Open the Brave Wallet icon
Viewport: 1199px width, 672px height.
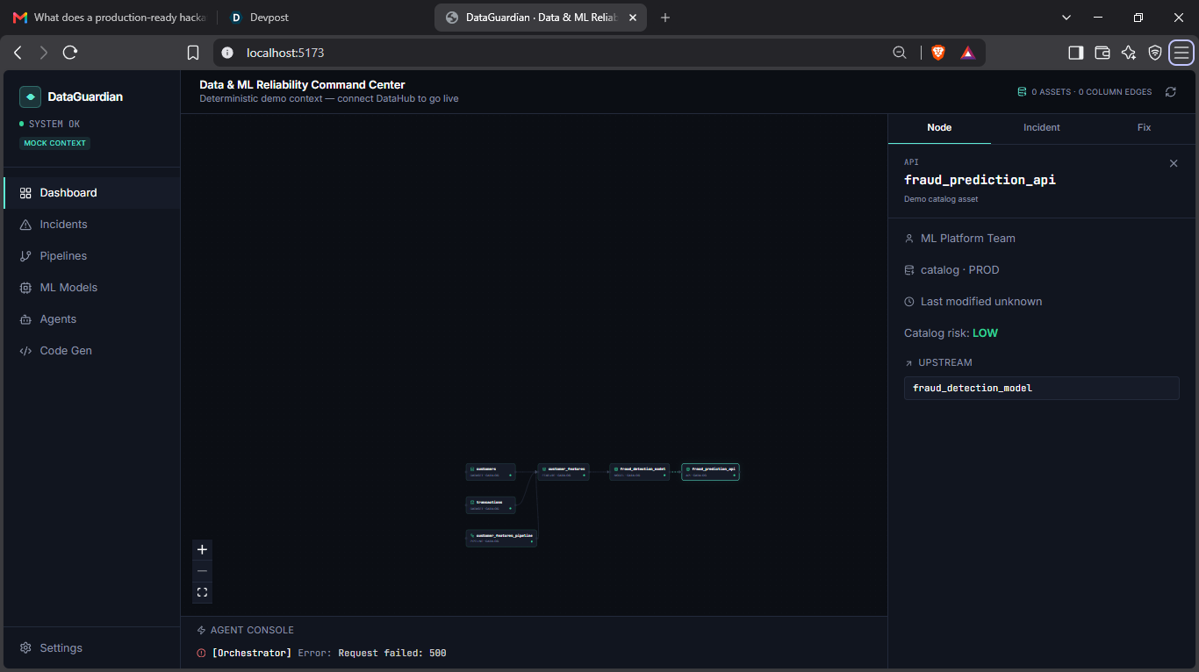click(x=1102, y=53)
